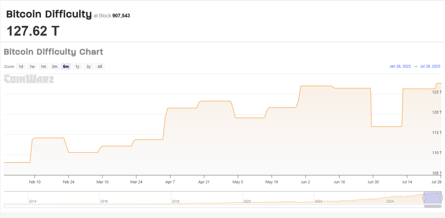445x218 pixels.
Task: Click the navigator scrollbar thumb
Action: click(x=432, y=206)
